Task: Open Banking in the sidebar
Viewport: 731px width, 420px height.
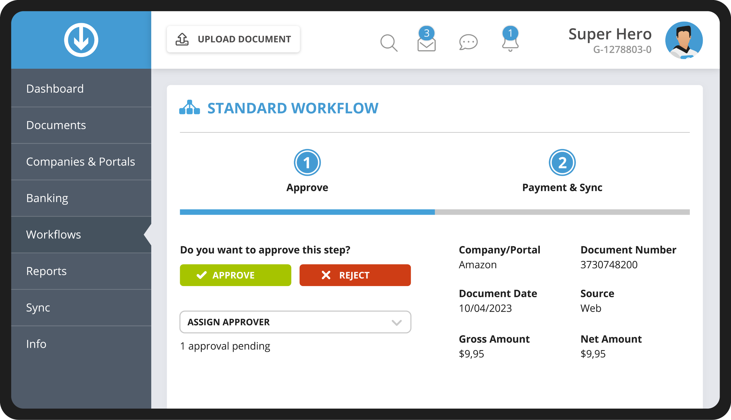Action: coord(81,198)
